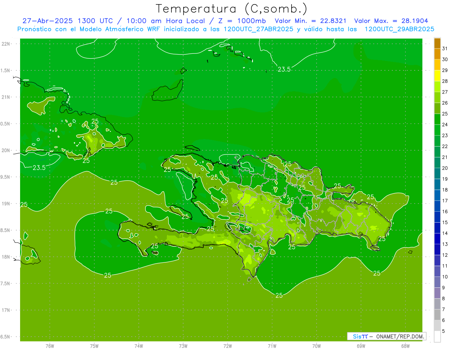Click the "9.5N" latitude axis label

tap(5, 177)
